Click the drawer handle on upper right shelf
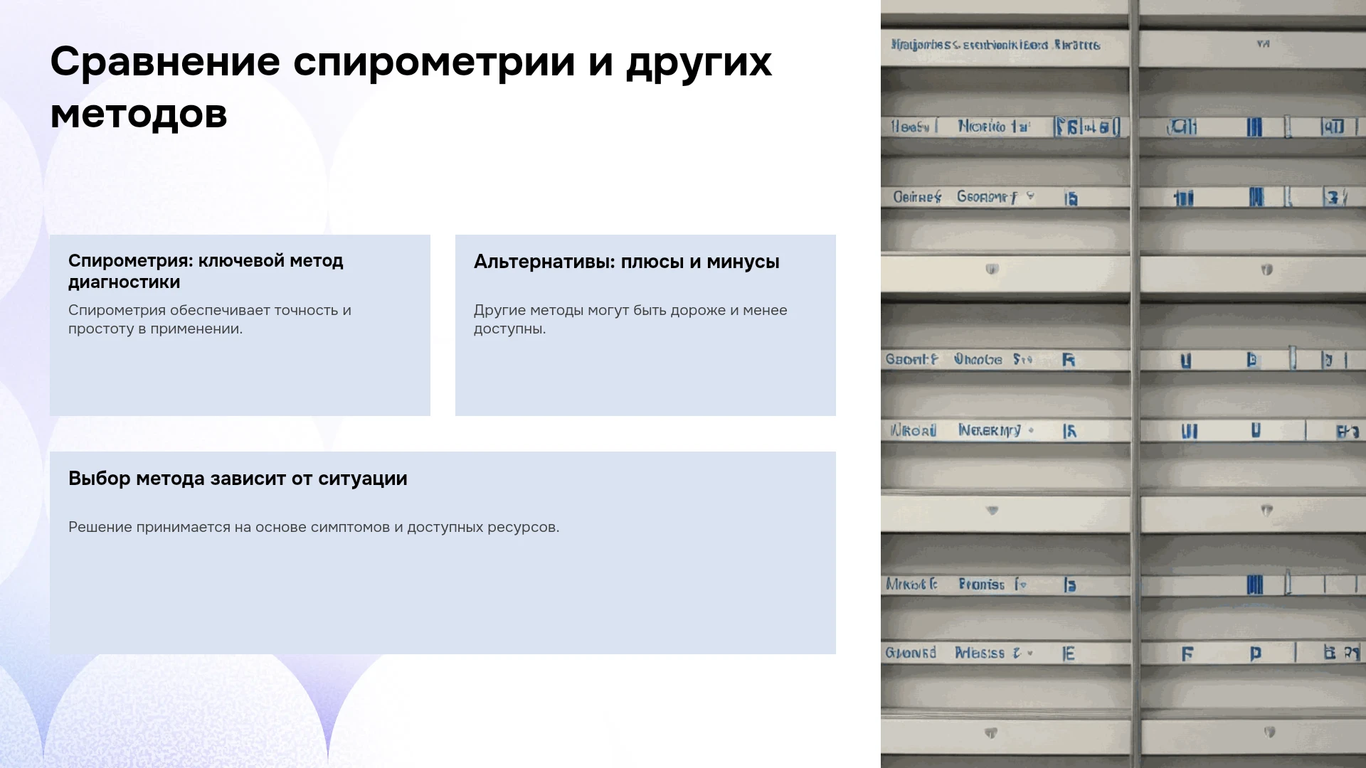This screenshot has height=768, width=1366. [x=1266, y=270]
